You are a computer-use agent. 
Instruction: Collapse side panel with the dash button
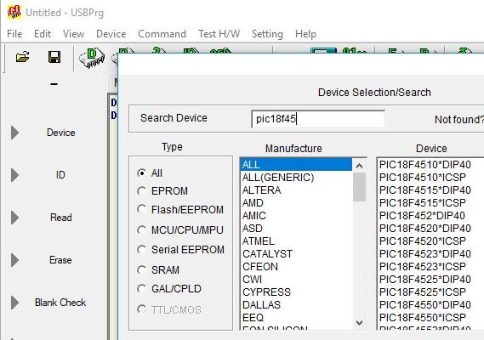click(54, 84)
